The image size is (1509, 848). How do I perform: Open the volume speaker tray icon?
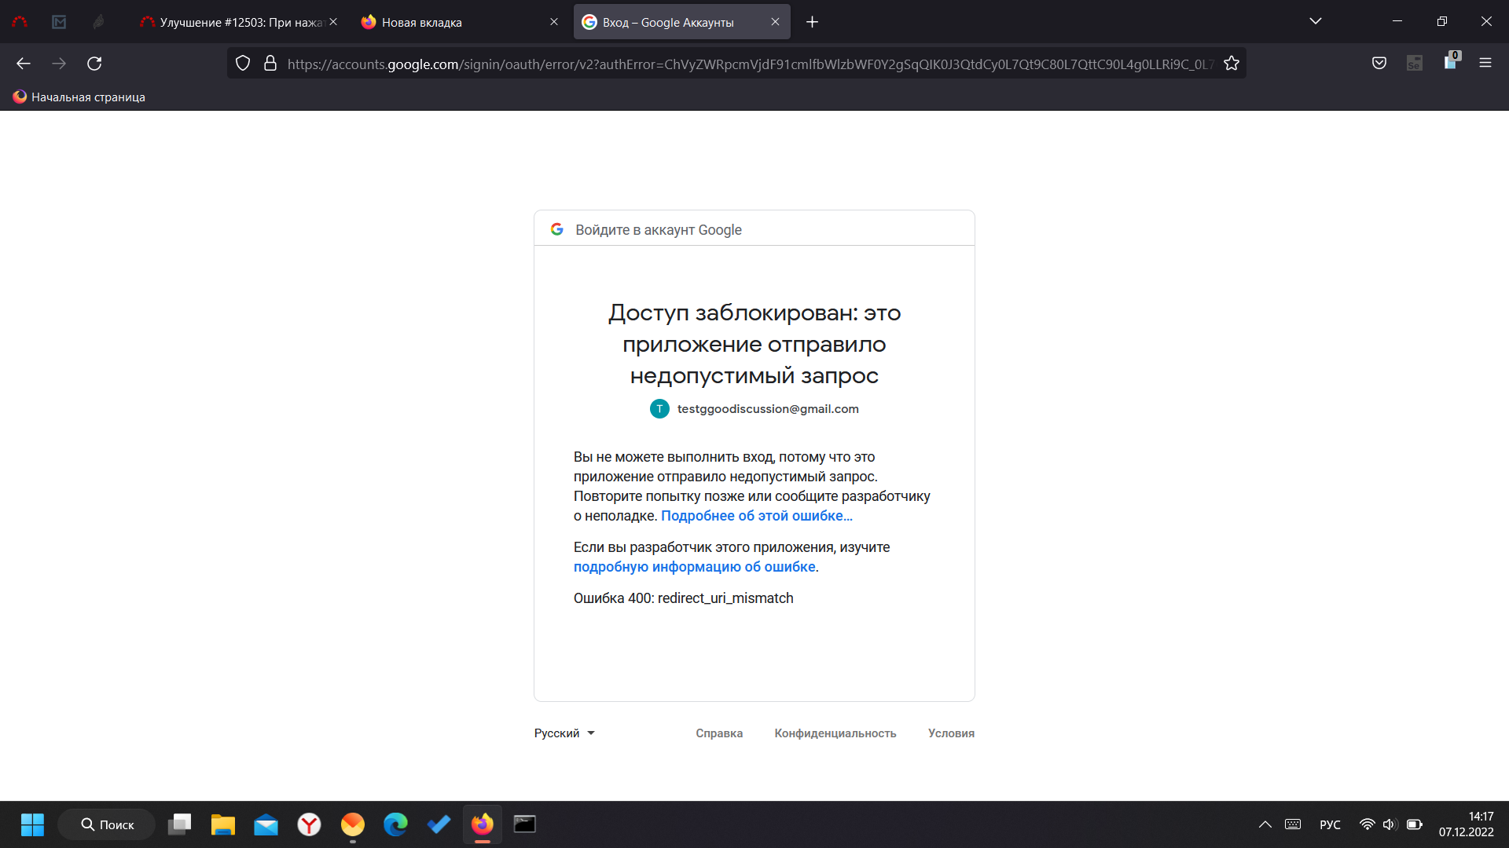point(1390,824)
